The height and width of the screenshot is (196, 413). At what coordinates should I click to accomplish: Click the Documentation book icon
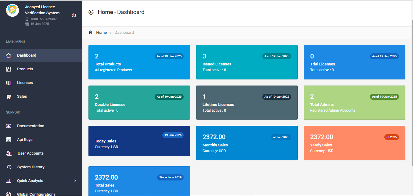pyautogui.click(x=9, y=126)
